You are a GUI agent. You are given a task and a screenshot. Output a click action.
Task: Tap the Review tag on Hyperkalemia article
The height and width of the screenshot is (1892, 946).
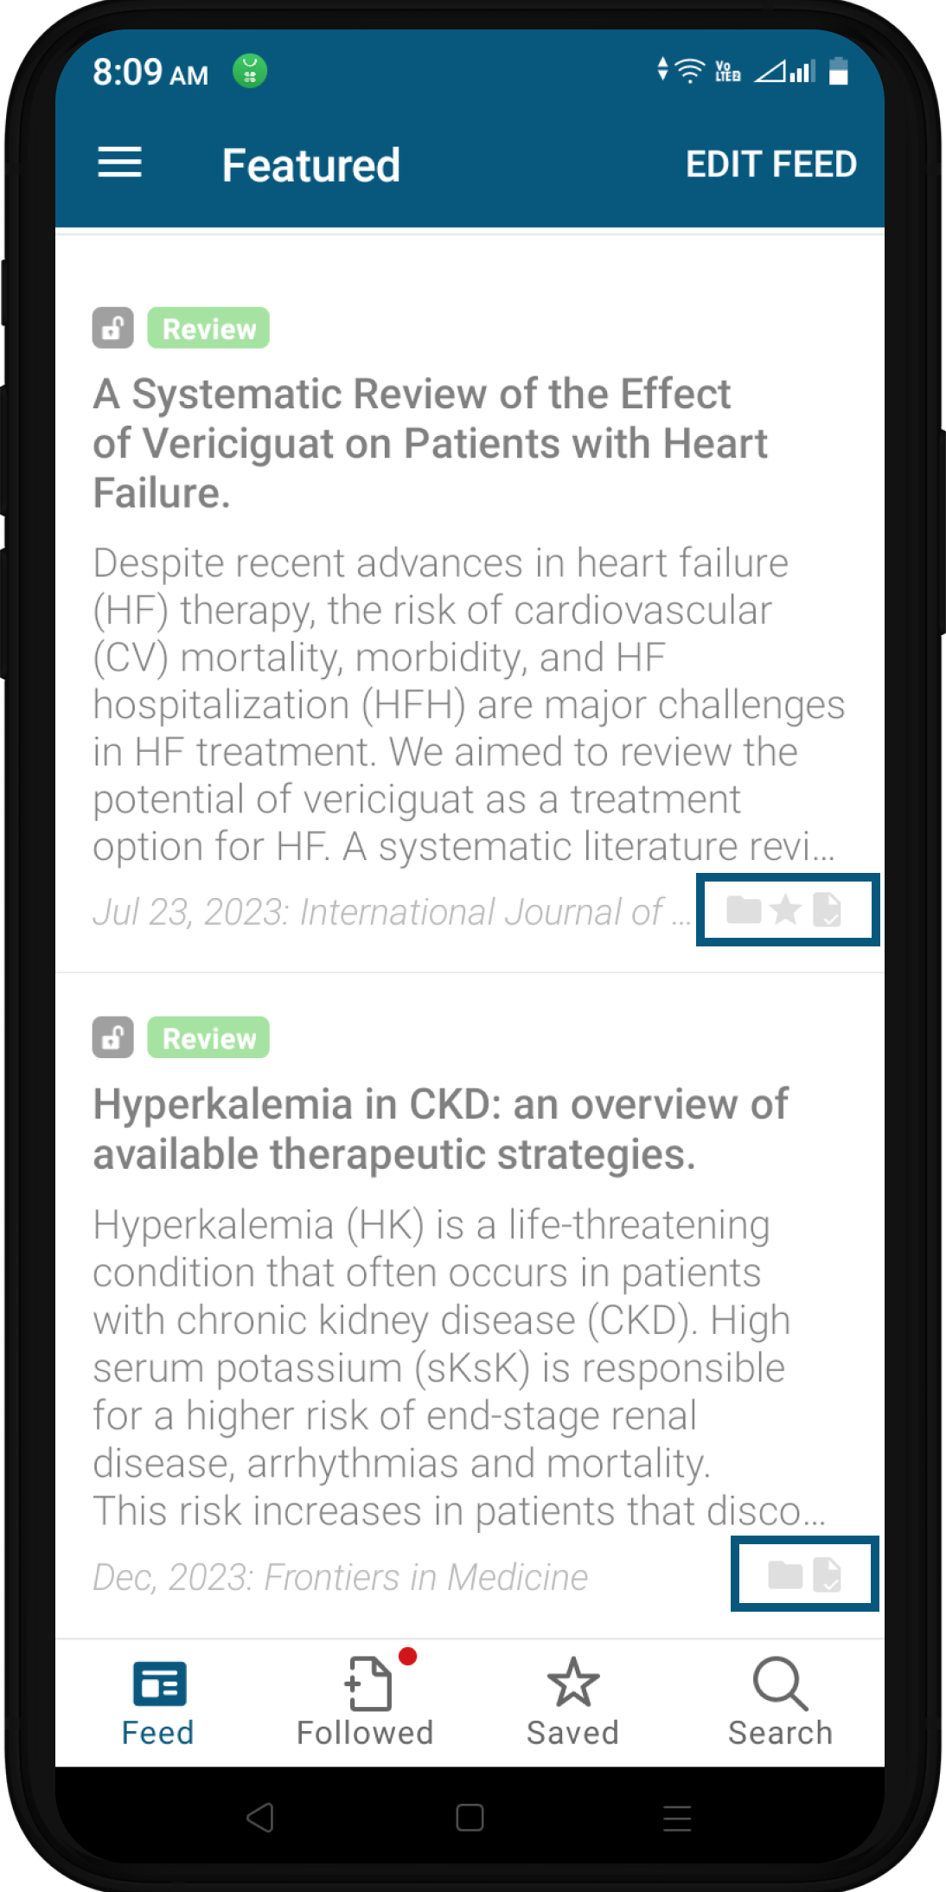coord(208,1038)
